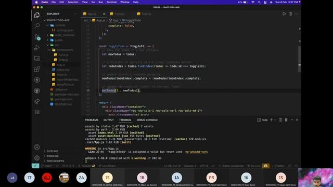The width and height of the screenshot is (333, 187).
Task: Split the terminal panel
Action: click(x=280, y=120)
